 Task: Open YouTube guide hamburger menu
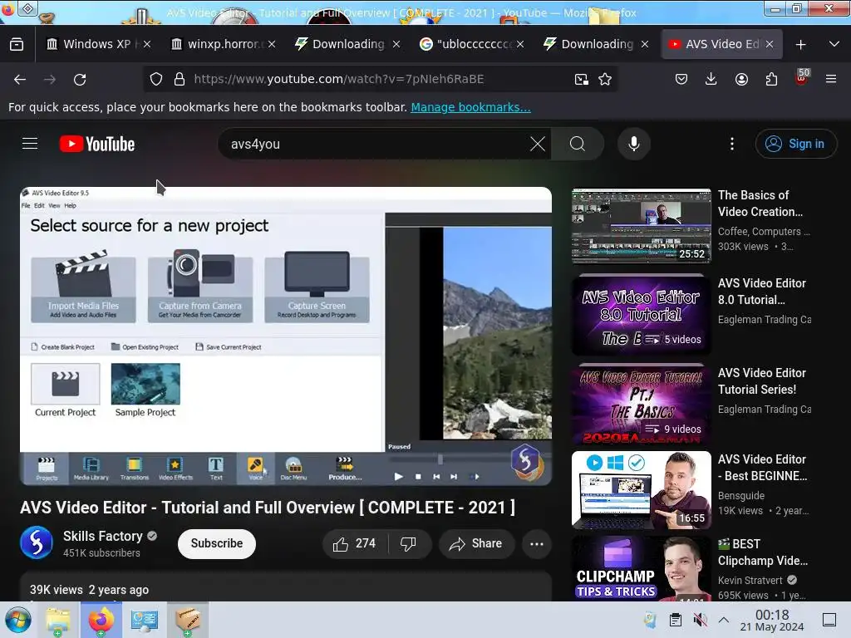(x=30, y=144)
